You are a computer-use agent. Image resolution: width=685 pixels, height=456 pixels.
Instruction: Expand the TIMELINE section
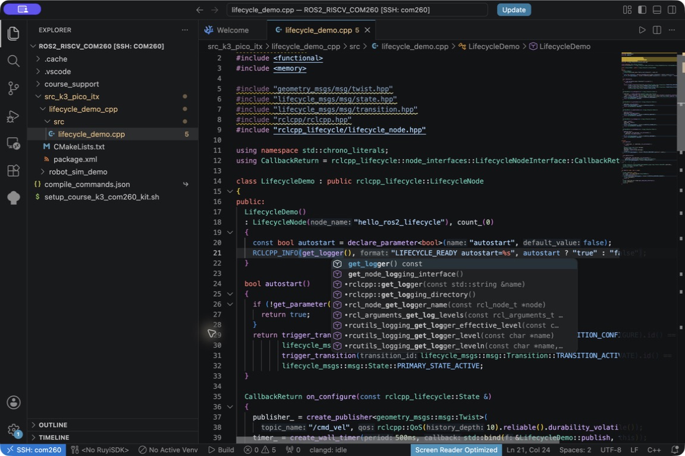pos(113,437)
